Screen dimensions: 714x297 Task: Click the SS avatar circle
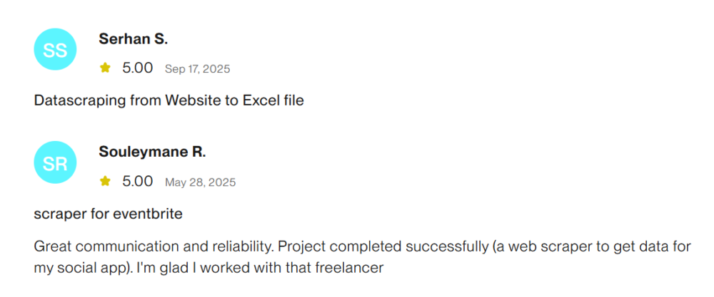pos(55,50)
